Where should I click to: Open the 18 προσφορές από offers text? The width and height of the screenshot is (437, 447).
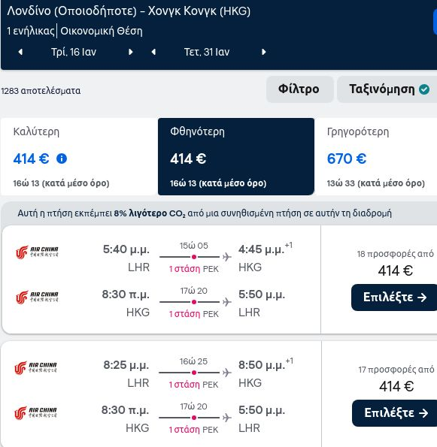coord(395,254)
